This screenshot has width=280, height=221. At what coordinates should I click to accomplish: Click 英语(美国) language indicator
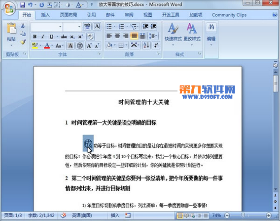[x=82, y=215]
